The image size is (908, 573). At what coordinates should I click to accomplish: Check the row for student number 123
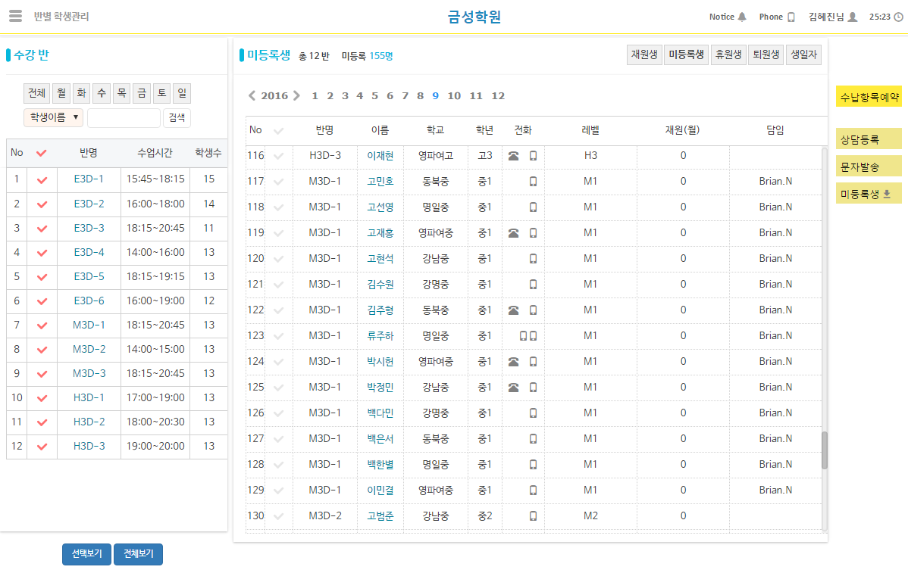[x=278, y=336]
